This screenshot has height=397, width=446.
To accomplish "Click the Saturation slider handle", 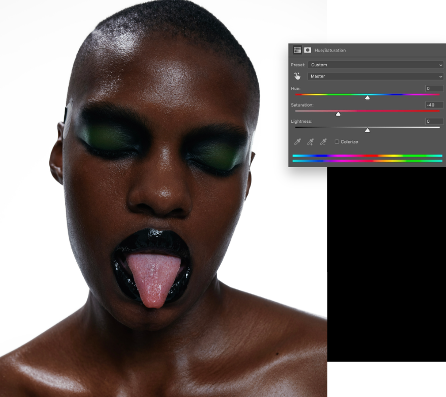I will 338,114.
